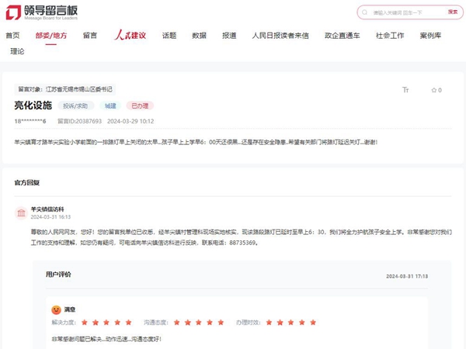This screenshot has height=349, width=466.
Task: Open 政企直通车 nav item
Action: tap(342, 36)
